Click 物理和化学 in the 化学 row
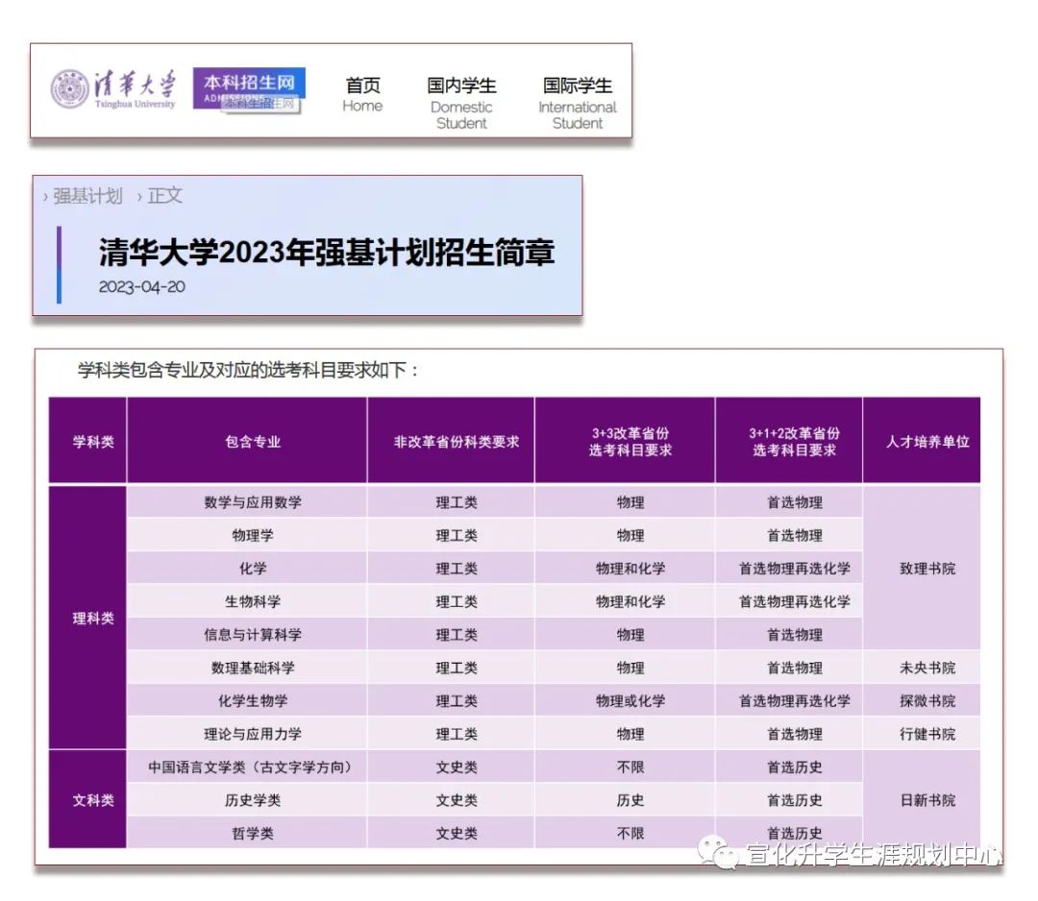Viewport: 1038px width, 901px height. (x=625, y=569)
